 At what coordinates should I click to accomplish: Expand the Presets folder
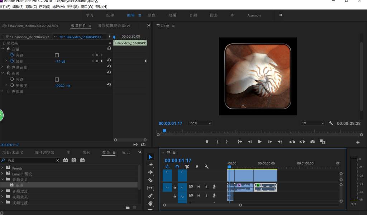tap(2, 168)
